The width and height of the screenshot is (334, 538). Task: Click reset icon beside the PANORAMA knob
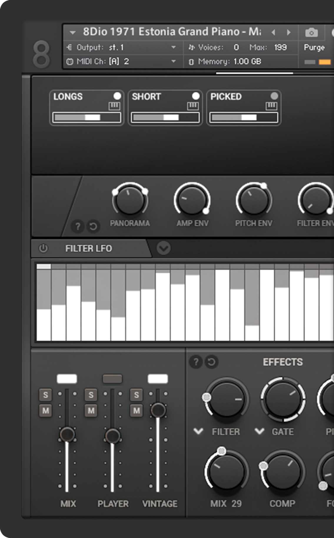pos(93,226)
